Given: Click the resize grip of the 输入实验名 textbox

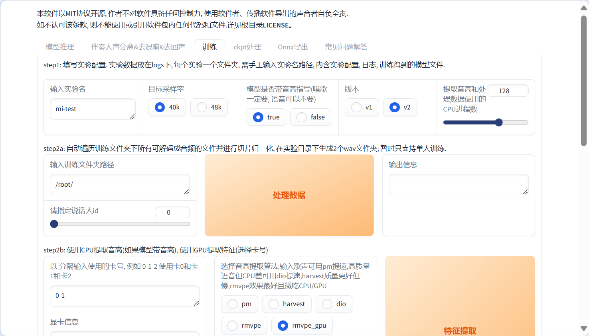Looking at the screenshot, I should click(x=132, y=117).
